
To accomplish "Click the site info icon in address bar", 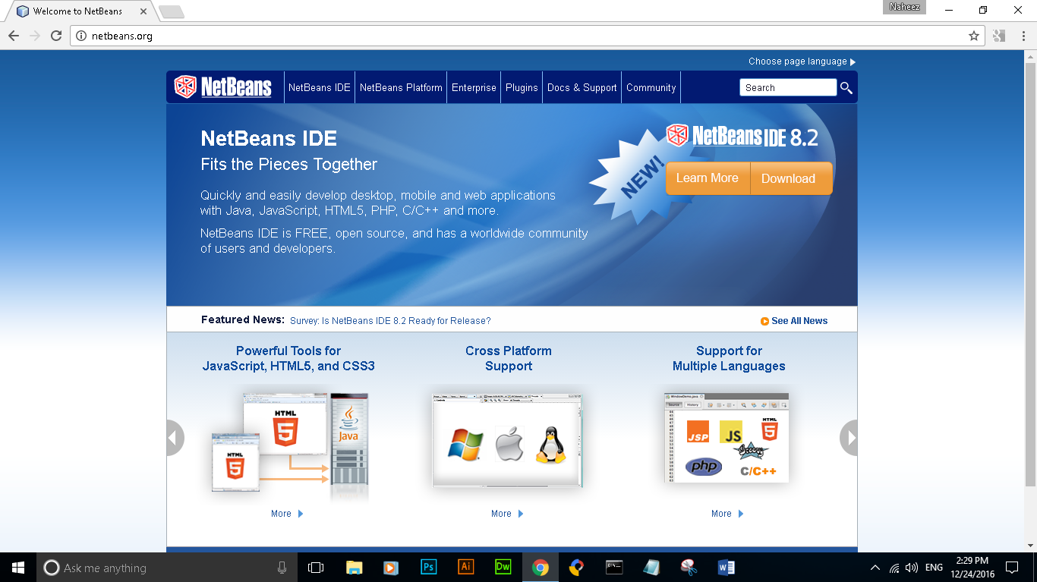I will pyautogui.click(x=81, y=36).
